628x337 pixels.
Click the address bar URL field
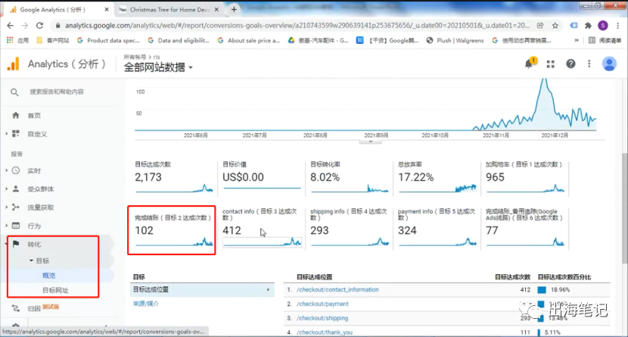(297, 25)
